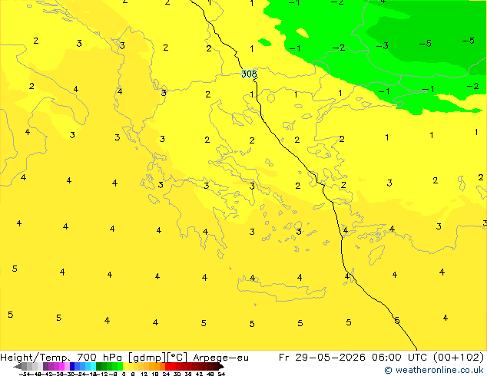Click the Height/Temp. 700 hPa map title
The height and width of the screenshot is (376, 487).
tap(62, 358)
